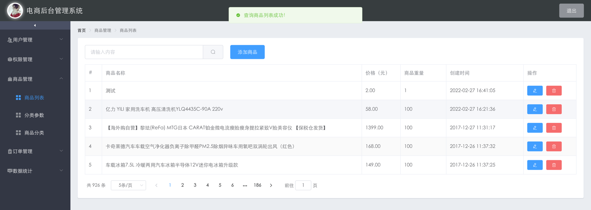Go to next page arrow

(x=271, y=186)
